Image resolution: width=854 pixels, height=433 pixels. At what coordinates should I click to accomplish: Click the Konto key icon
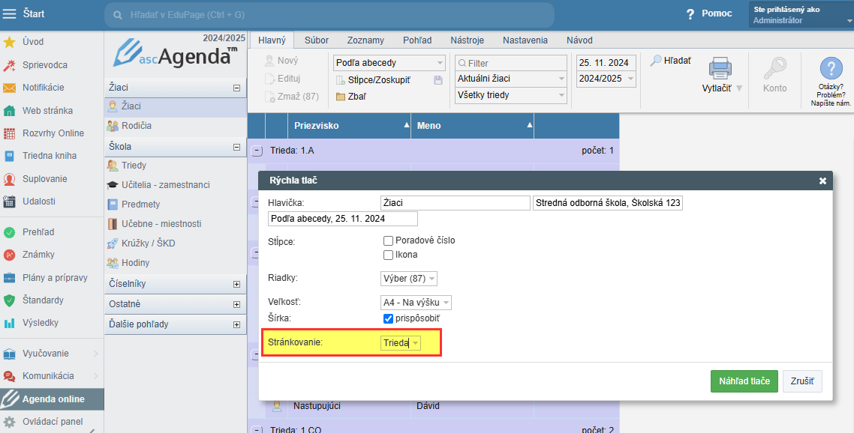774,68
